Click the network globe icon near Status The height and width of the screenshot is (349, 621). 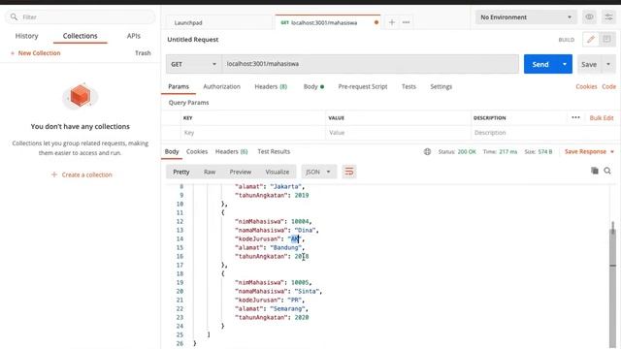click(427, 151)
